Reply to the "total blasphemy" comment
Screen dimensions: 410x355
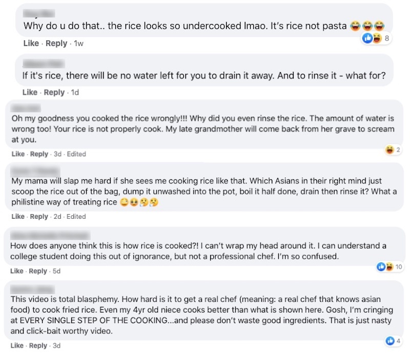click(x=38, y=346)
